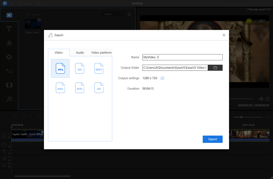
Task: Lock the text track
Action: point(9,153)
